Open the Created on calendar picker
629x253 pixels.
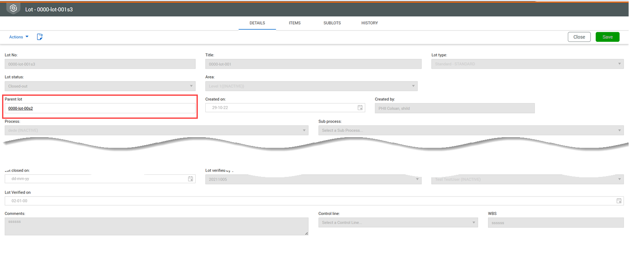click(x=360, y=108)
